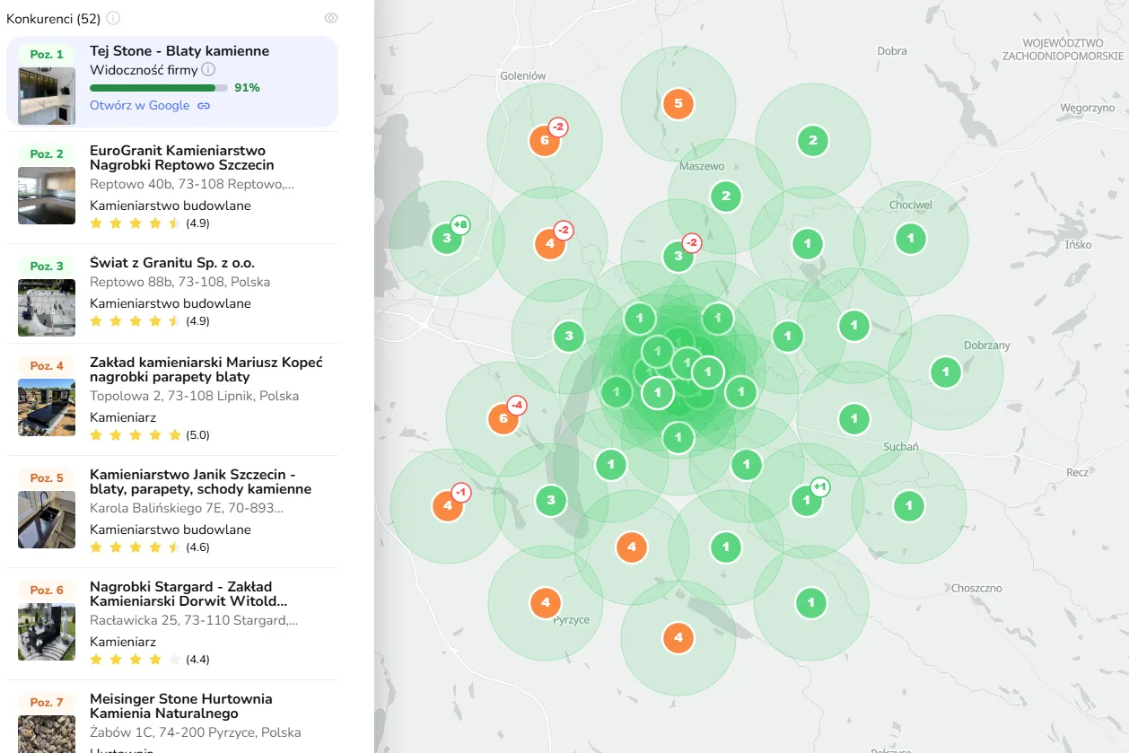Select Tej Stone - Blaty kamienne title
The width and height of the screenshot is (1129, 753).
[179, 51]
